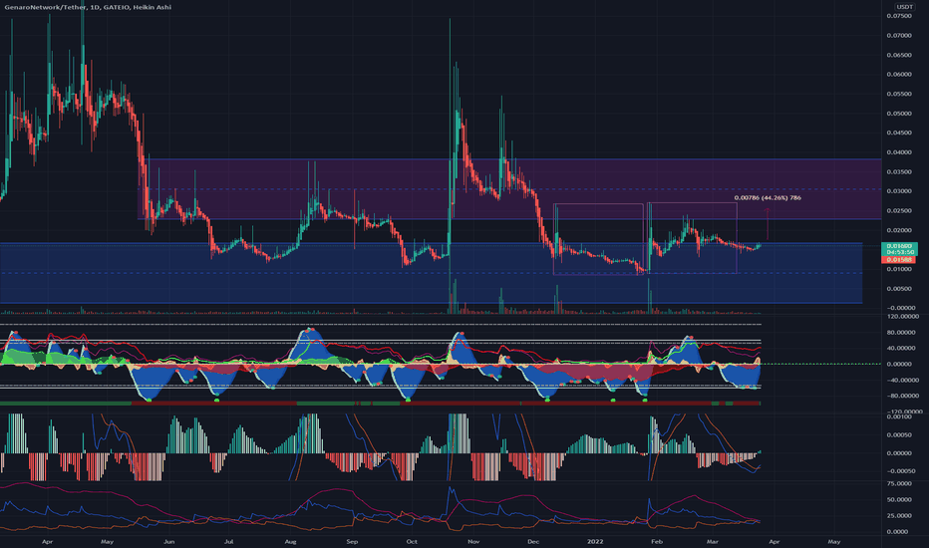Click the 120.00000 oscillator scale label
929x548 pixels.
[902, 317]
